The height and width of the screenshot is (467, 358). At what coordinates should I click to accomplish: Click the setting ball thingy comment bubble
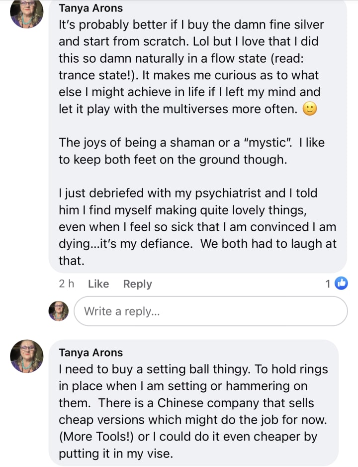coord(193,404)
